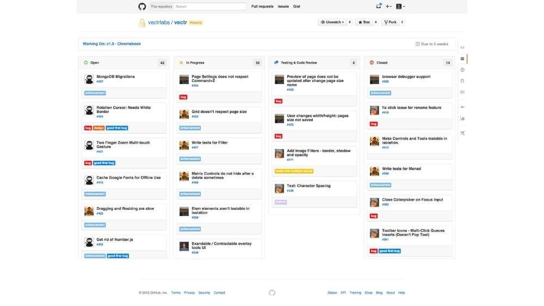Open the Pulse sidebar icon

pos(462,107)
